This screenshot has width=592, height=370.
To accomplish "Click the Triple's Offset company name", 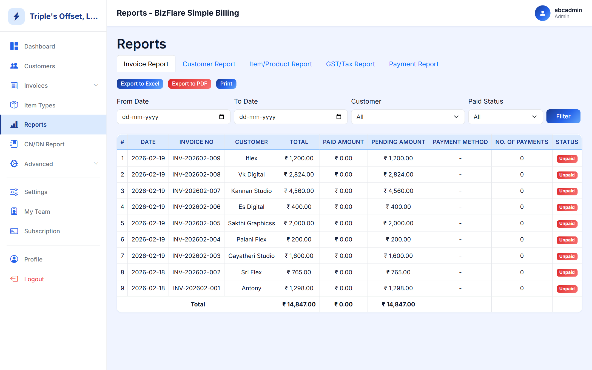I will click(x=64, y=16).
